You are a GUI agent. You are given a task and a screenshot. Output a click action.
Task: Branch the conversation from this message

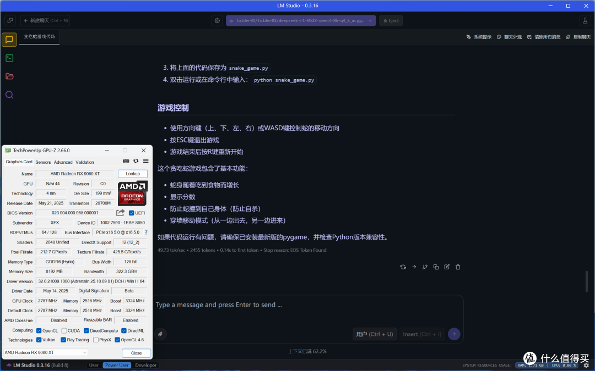pyautogui.click(x=425, y=267)
